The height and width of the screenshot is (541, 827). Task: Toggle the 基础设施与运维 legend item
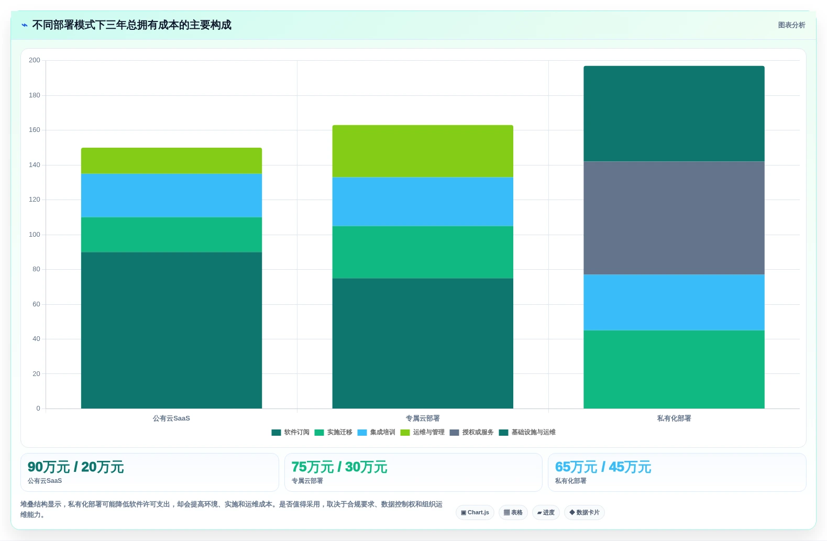pos(527,432)
